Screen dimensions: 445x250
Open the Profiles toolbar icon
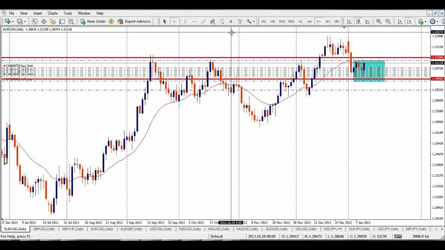(x=19, y=22)
